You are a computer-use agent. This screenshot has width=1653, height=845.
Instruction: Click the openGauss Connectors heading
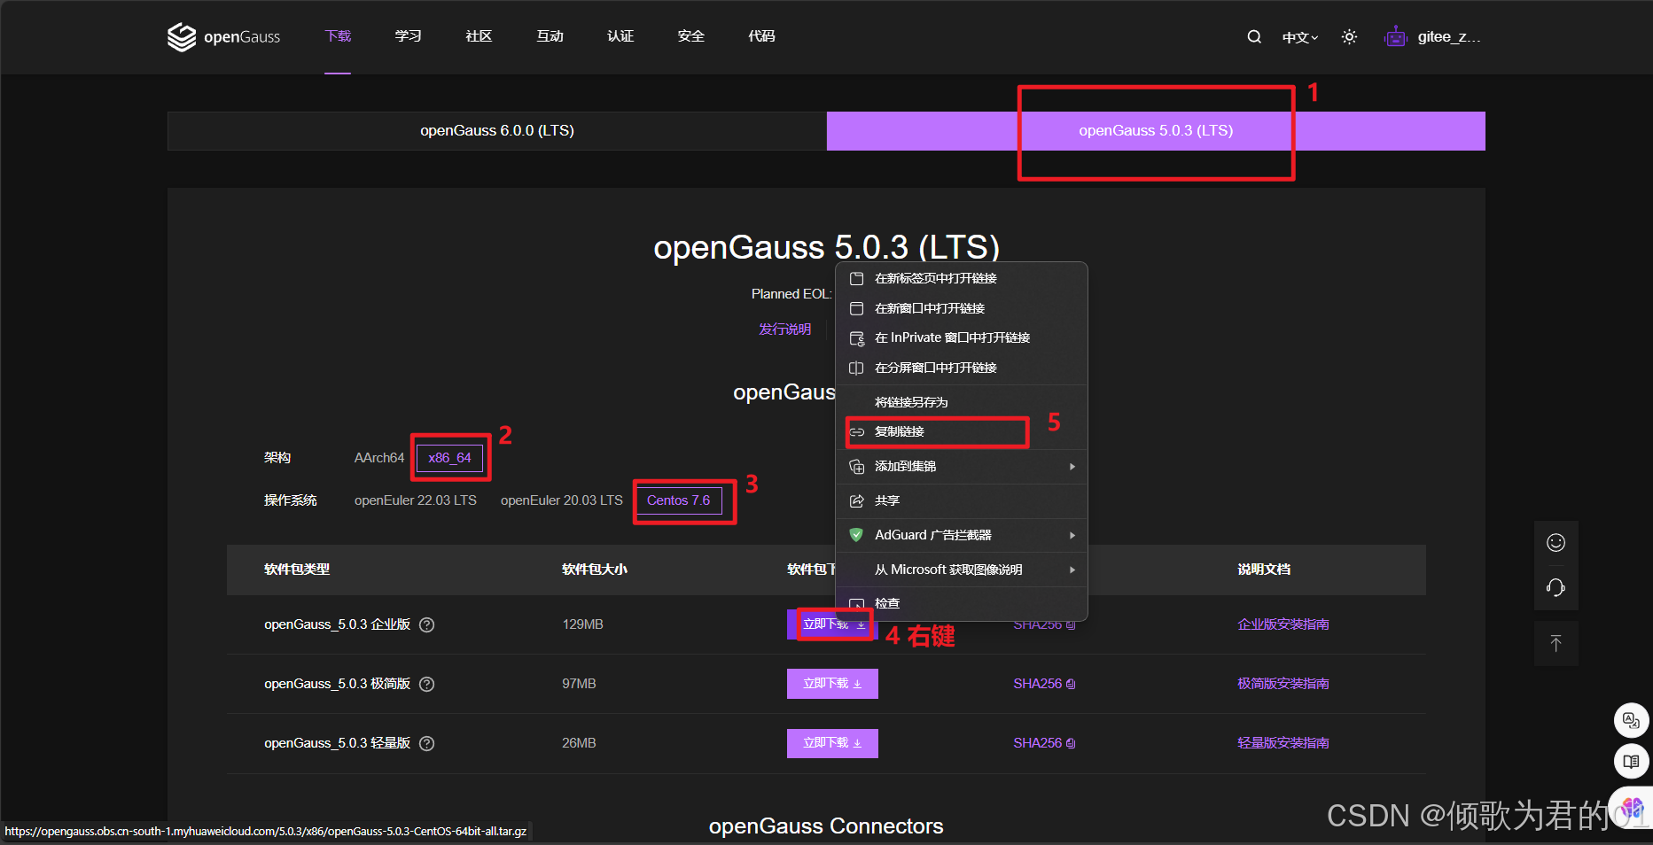826,826
